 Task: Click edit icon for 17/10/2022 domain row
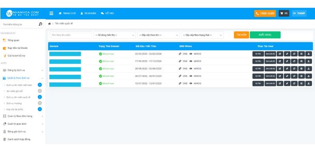(280, 61)
